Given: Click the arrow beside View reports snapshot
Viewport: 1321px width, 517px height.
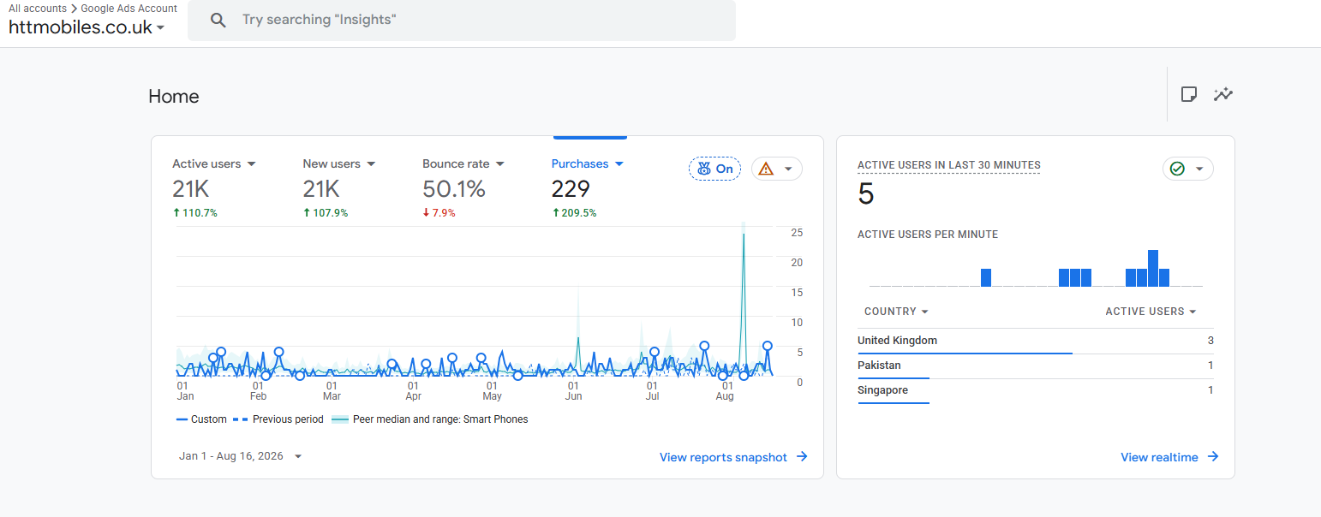Looking at the screenshot, I should [x=802, y=457].
